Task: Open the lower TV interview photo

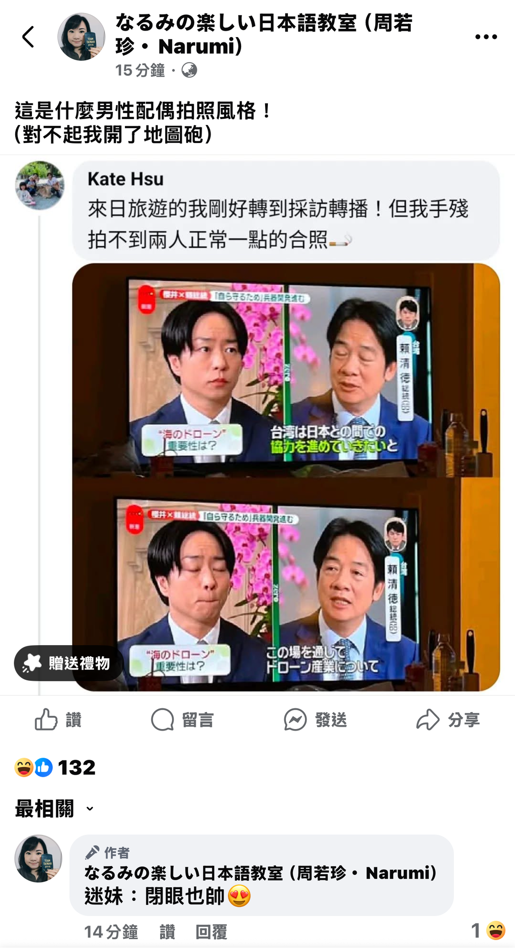Action: click(286, 584)
